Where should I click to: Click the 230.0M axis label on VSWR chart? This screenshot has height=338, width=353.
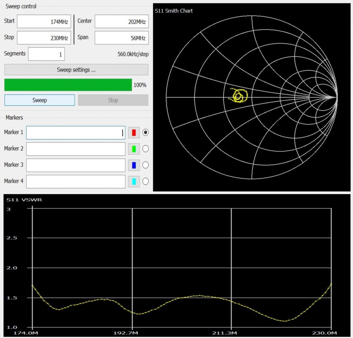tap(324, 333)
